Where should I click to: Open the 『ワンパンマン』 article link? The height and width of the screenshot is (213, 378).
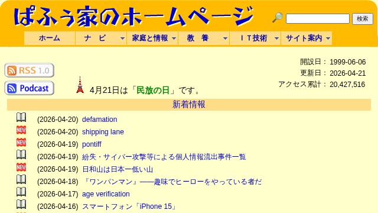[x=172, y=182]
